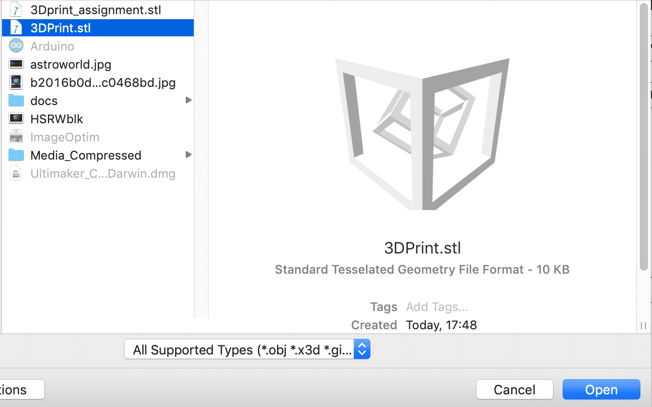Click the ImageOptim app icon
This screenshot has height=407, width=652.
[x=17, y=137]
